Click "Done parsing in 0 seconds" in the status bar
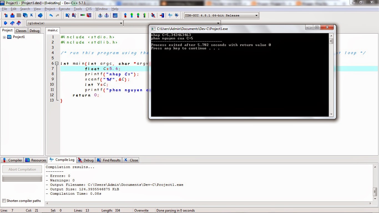 [176, 211]
